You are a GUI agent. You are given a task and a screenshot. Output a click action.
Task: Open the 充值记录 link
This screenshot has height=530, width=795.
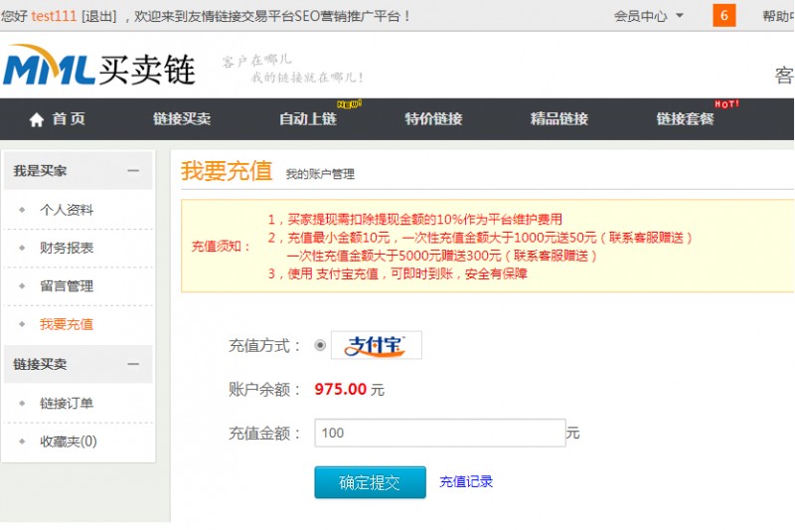click(466, 482)
